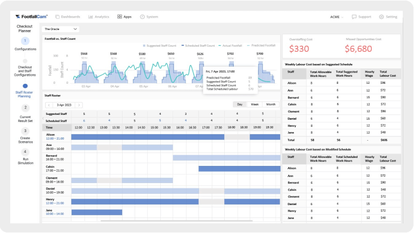Click the Daniel row label in roster
The height and width of the screenshot is (233, 414).
click(x=50, y=189)
